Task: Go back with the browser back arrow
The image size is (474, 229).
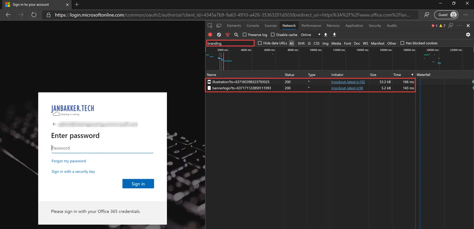Action: pyautogui.click(x=8, y=15)
